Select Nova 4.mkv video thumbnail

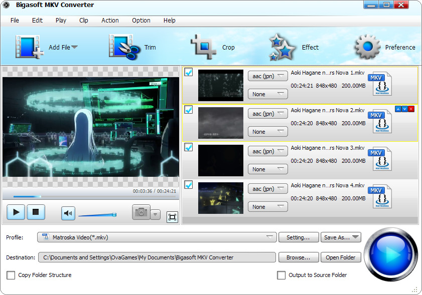pyautogui.click(x=221, y=198)
